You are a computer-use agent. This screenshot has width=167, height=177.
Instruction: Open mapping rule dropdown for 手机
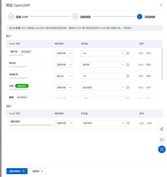(x=64, y=88)
